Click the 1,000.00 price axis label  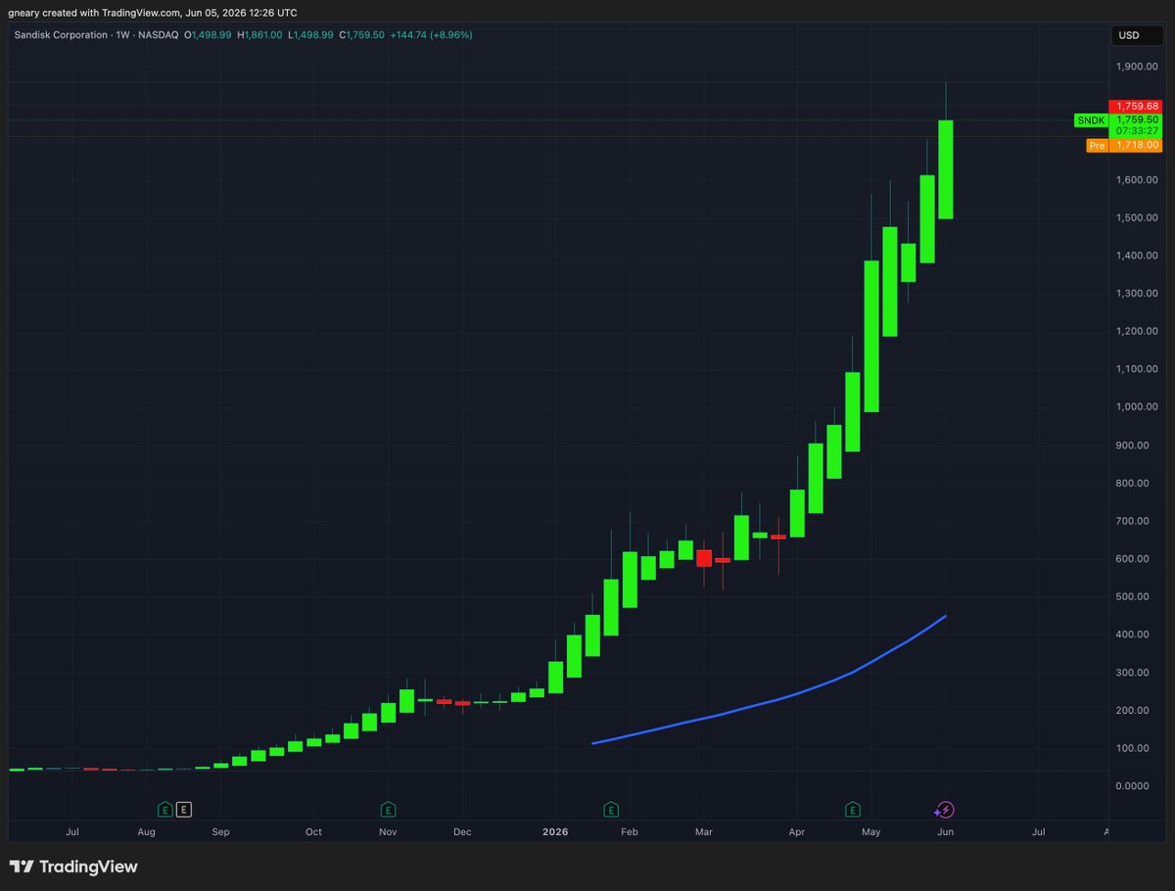[1138, 407]
